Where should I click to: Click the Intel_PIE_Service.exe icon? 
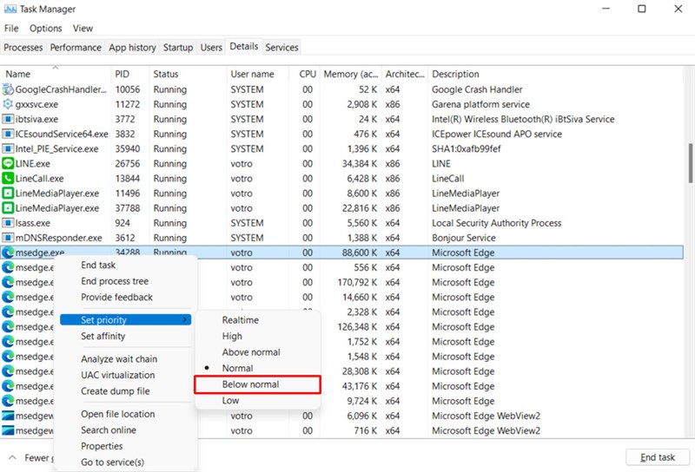tap(8, 148)
